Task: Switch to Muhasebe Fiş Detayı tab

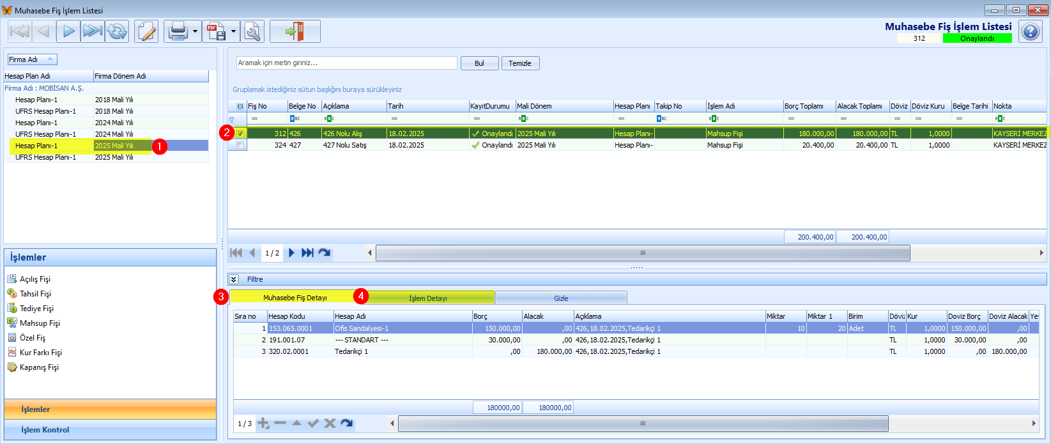Action: coord(295,298)
